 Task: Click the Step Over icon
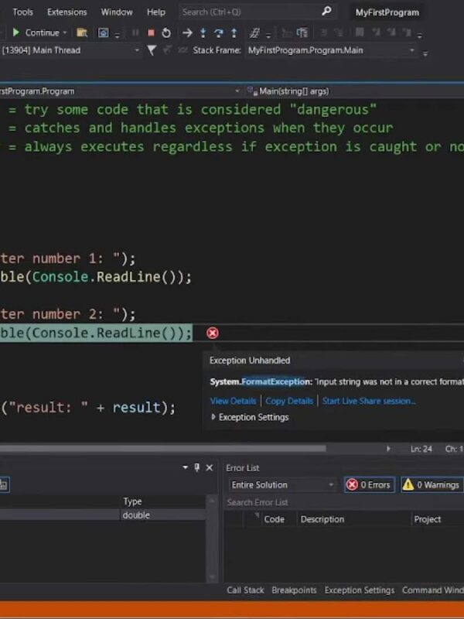(x=218, y=32)
